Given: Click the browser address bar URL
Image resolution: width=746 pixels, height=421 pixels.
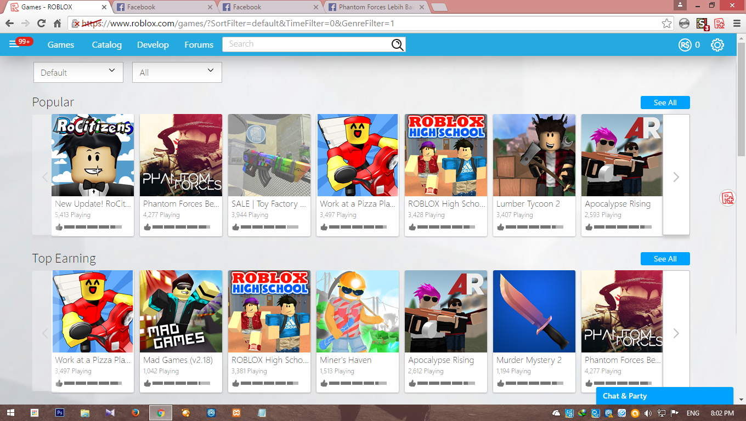Looking at the screenshot, I should click(238, 24).
